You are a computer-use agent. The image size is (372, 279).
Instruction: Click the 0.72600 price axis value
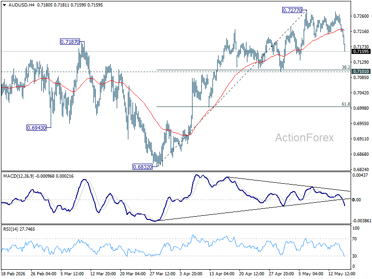(361, 16)
